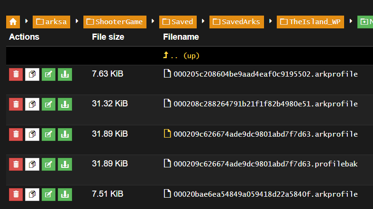This screenshot has width=373, height=209.
Task: Download the 000209c626674ade9dc9801abd7f7d63.profilebak file
Action: 65,164
